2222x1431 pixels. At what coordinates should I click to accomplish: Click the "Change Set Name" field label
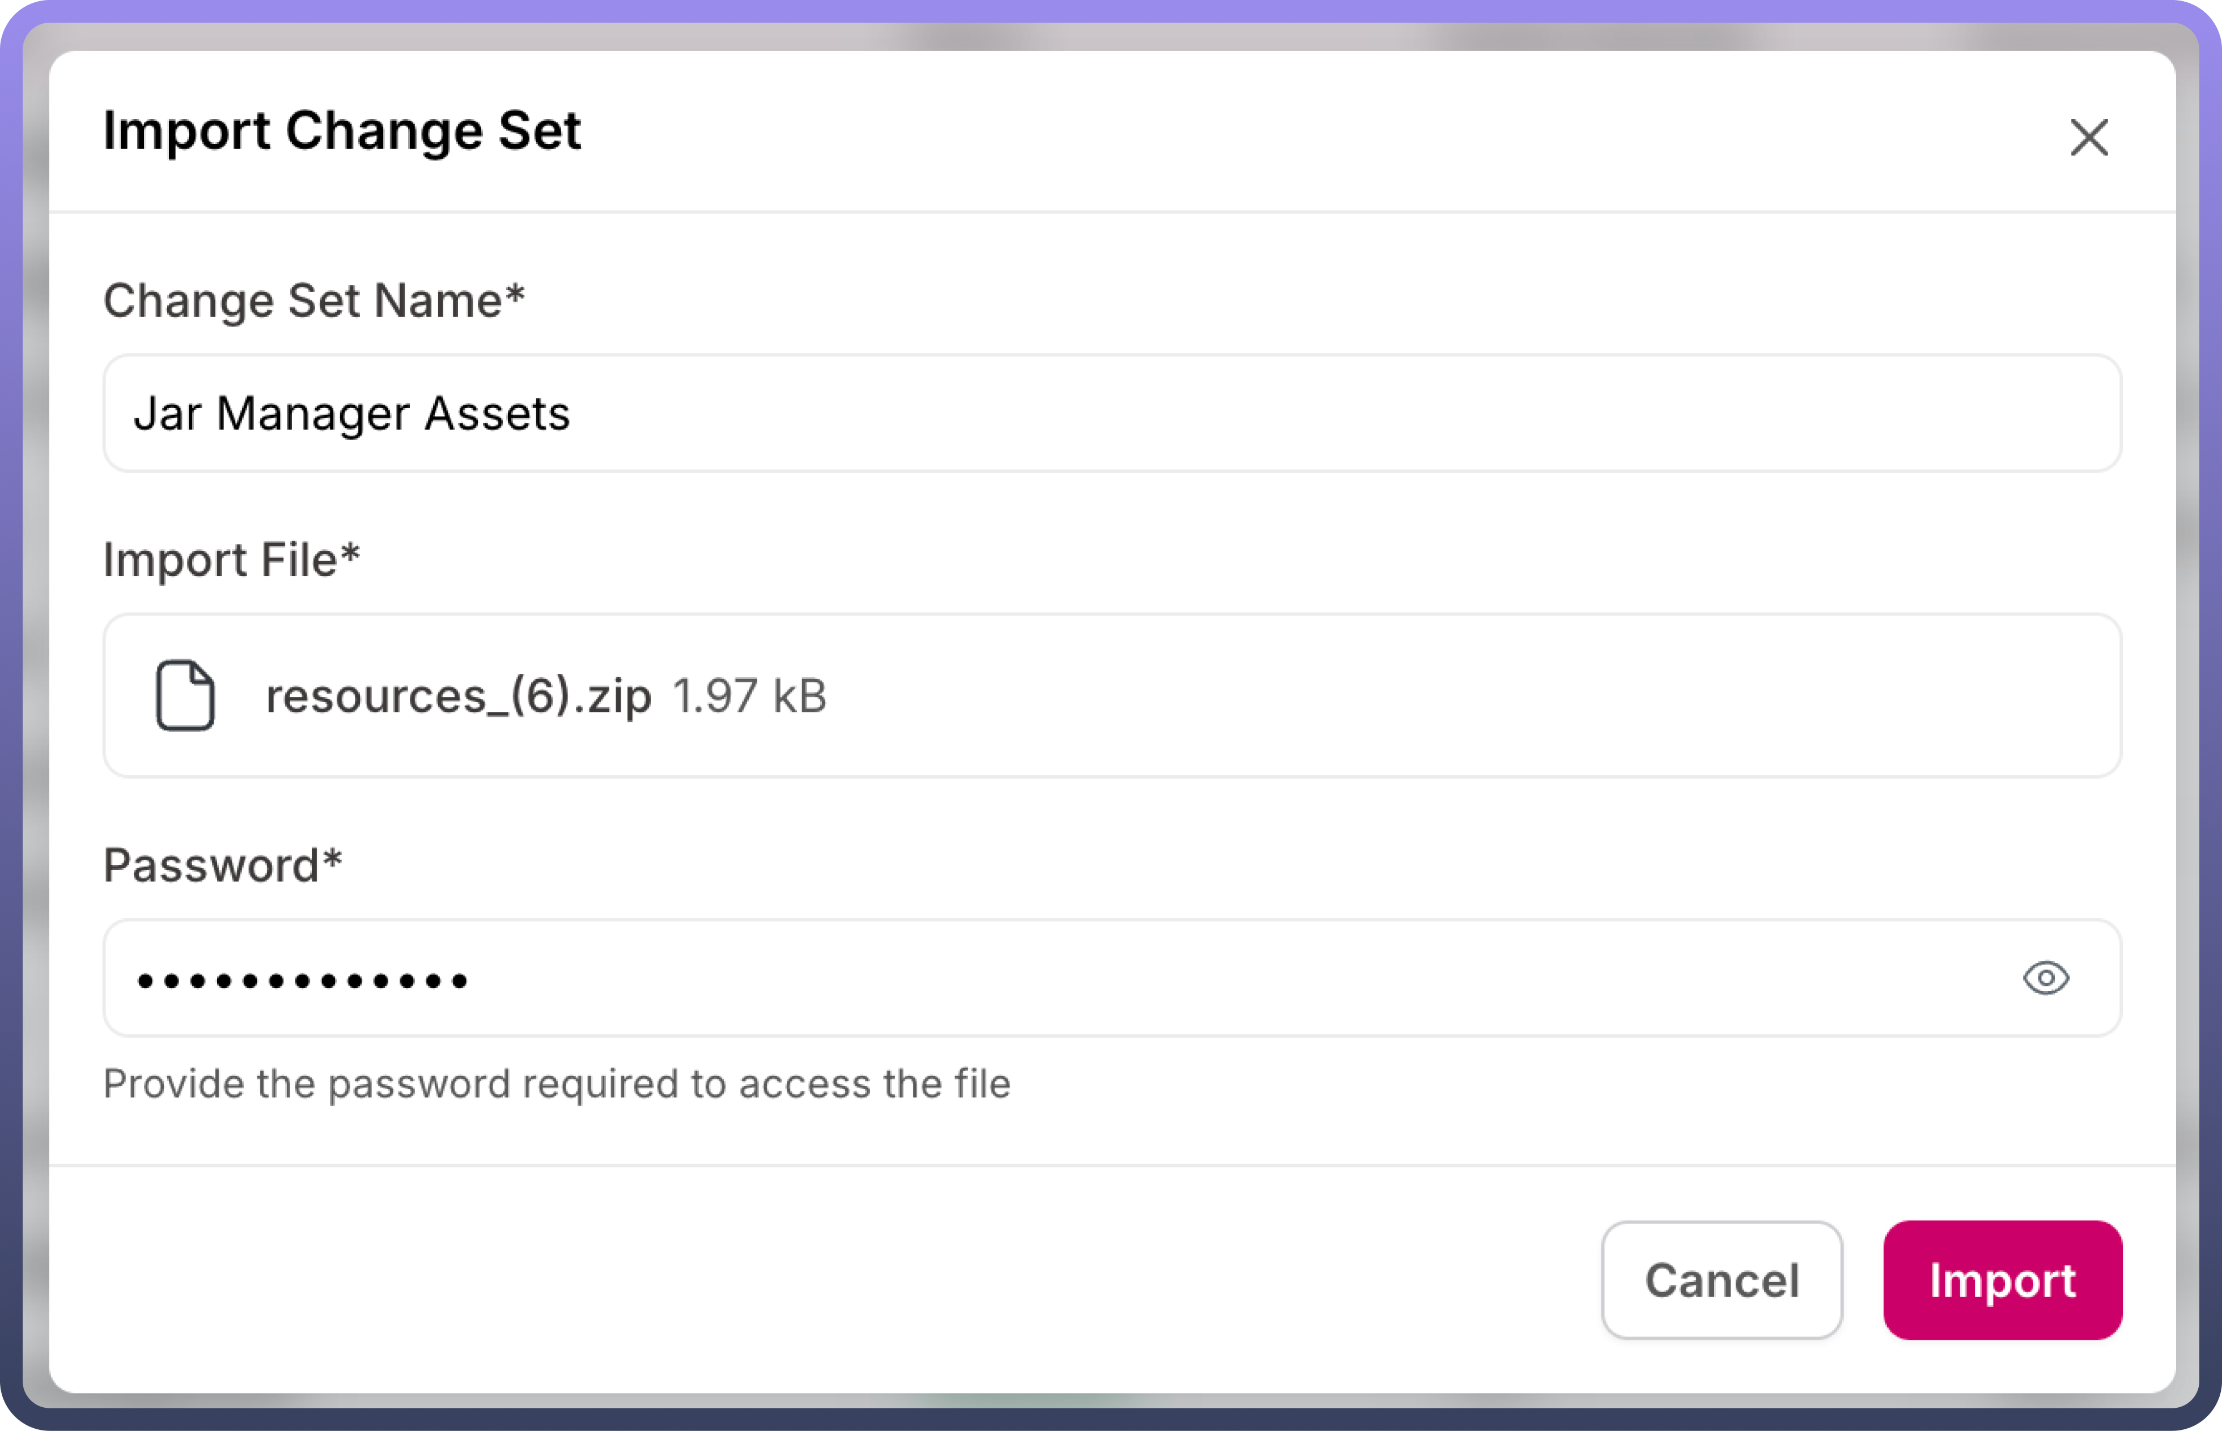click(303, 300)
